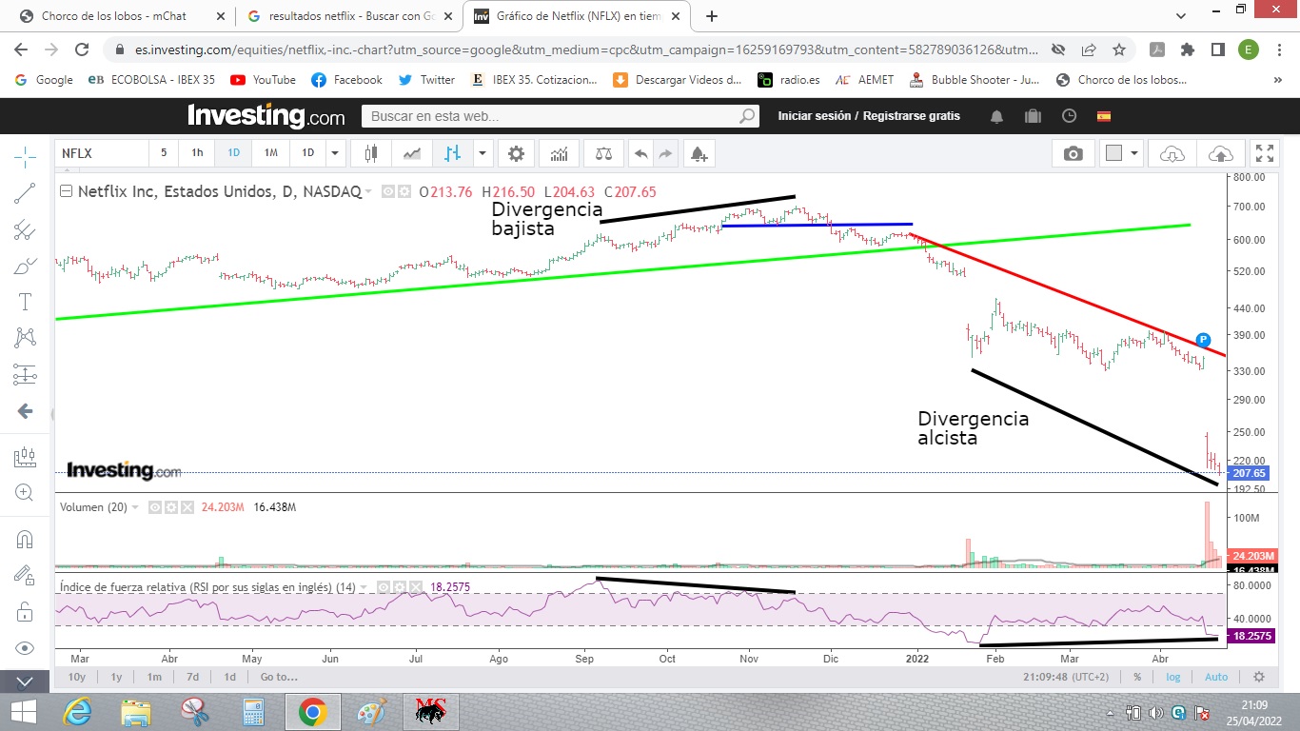Toggle hide all drawings eye icon
Screen dimensions: 1300x731
[x=25, y=648]
